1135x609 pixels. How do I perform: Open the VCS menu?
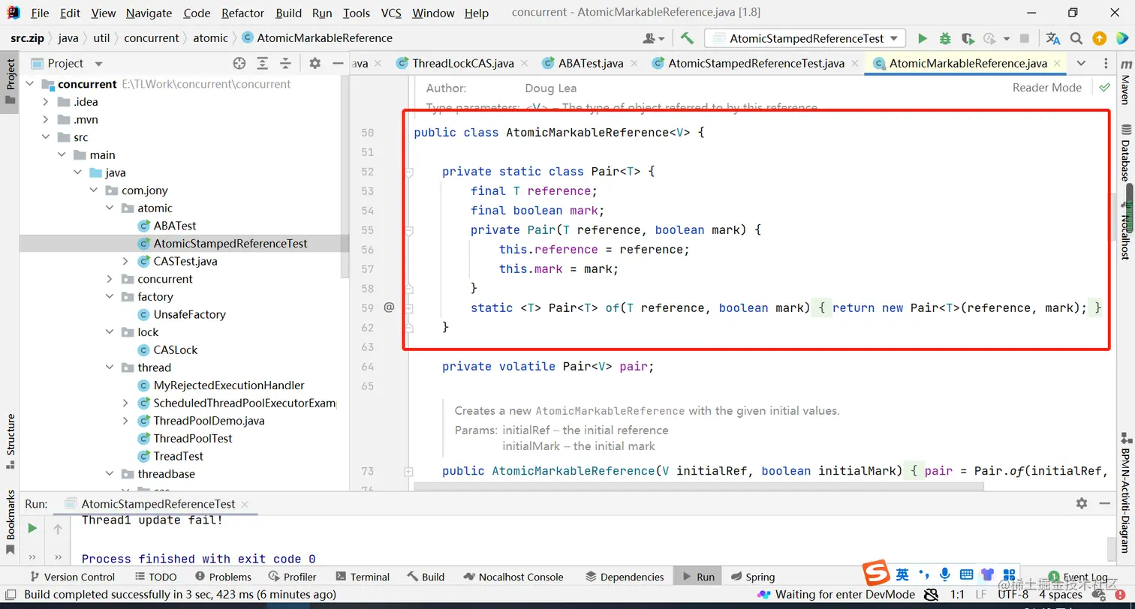(391, 13)
